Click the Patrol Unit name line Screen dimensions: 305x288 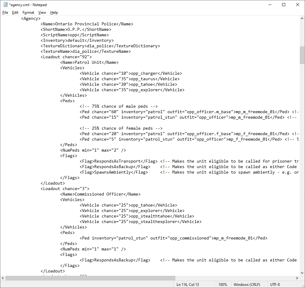pos(89,62)
